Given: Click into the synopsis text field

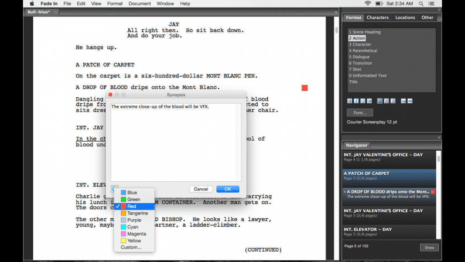Looking at the screenshot, I should coord(176,142).
